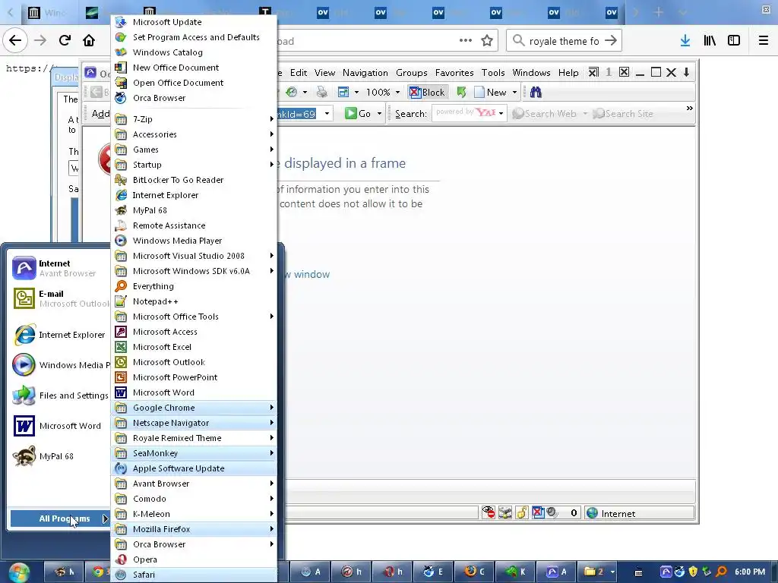Screen dimensions: 778x583
Task: Open Internet Explorer in All Programs list
Action: click(194, 195)
